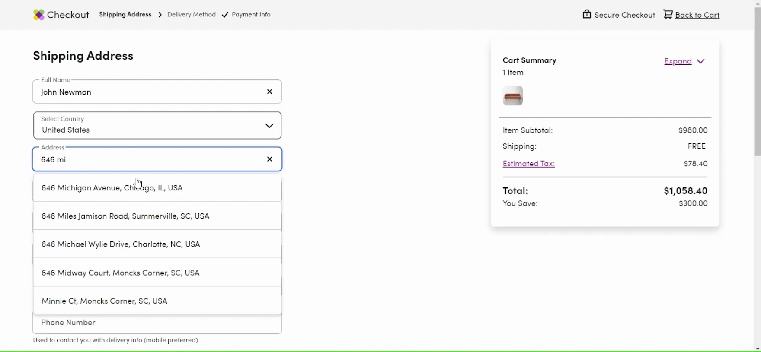761x352 pixels.
Task: Open the Estimated Tax link
Action: click(528, 164)
